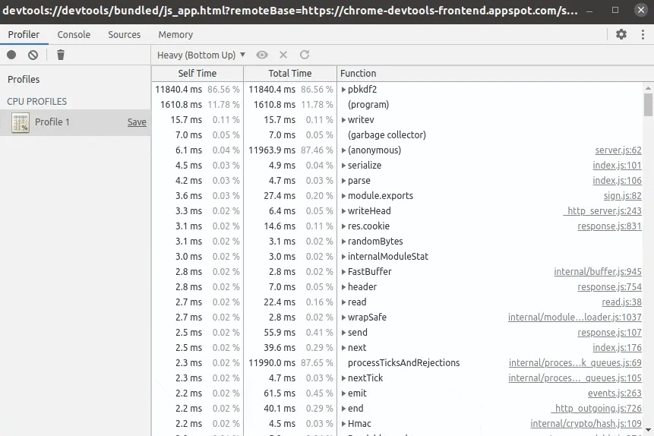This screenshot has height=436, width=654.
Task: Open DevTools settings gear
Action: 621,34
